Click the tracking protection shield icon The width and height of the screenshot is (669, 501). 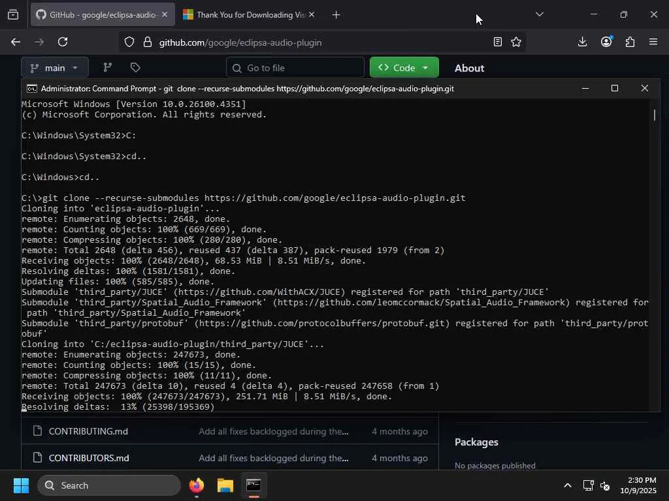[x=129, y=42]
